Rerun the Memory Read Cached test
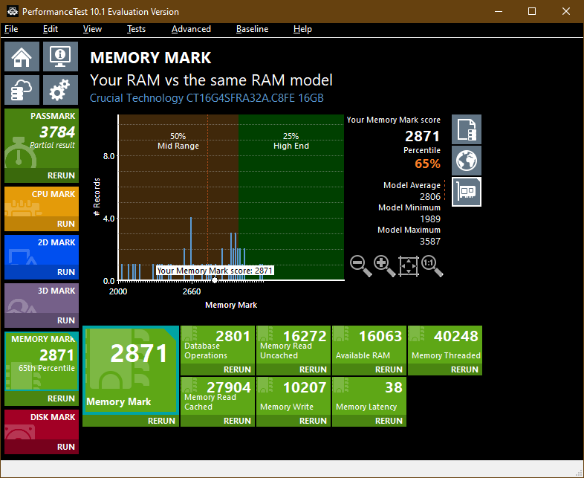Viewport: 584px width, 478px height. [x=218, y=421]
